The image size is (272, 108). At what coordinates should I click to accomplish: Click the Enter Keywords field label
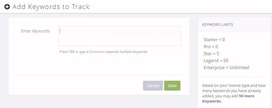coord(35,31)
